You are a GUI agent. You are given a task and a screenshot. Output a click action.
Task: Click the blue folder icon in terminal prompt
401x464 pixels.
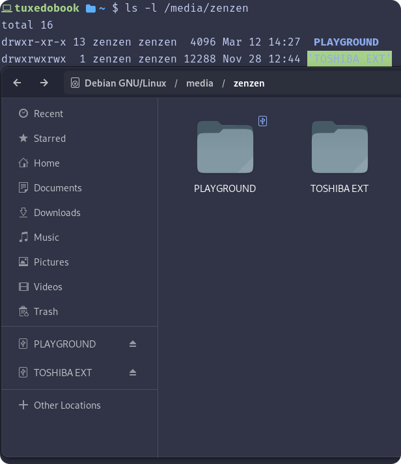[90, 8]
